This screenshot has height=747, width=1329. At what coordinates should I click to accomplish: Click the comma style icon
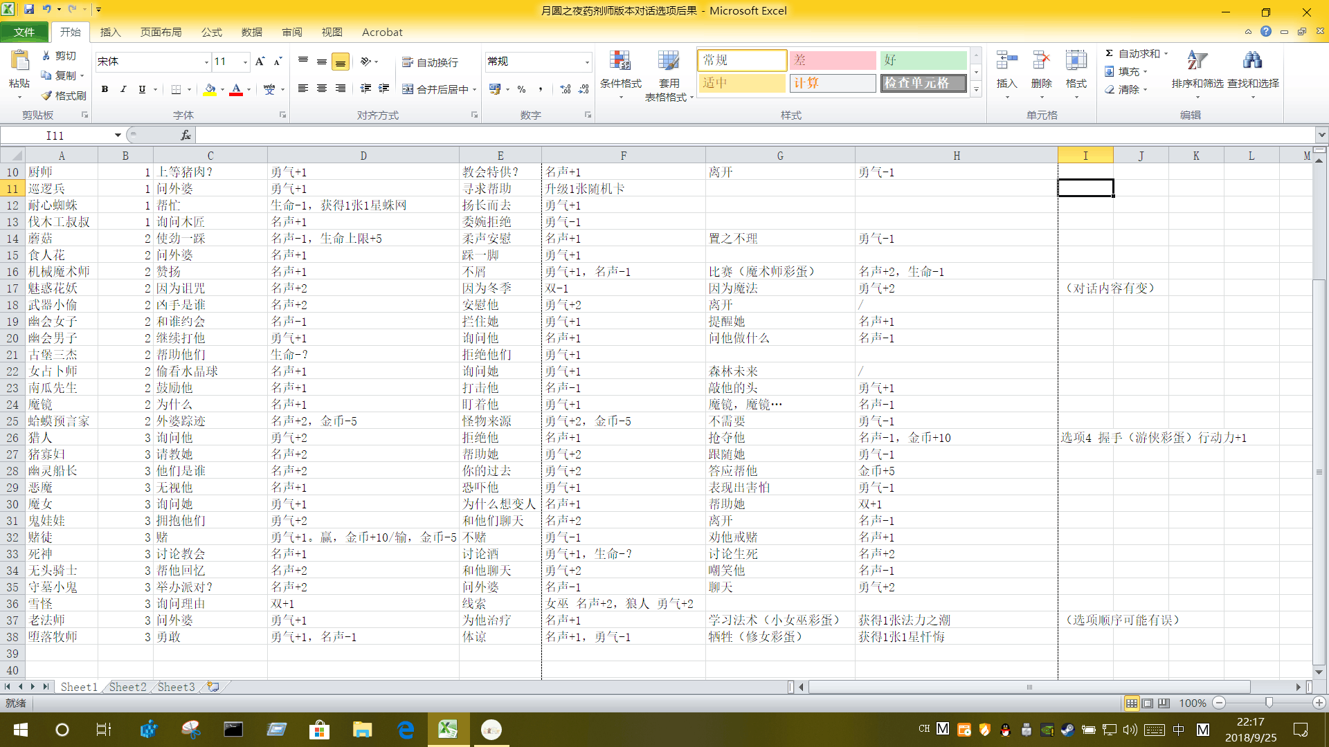541,89
